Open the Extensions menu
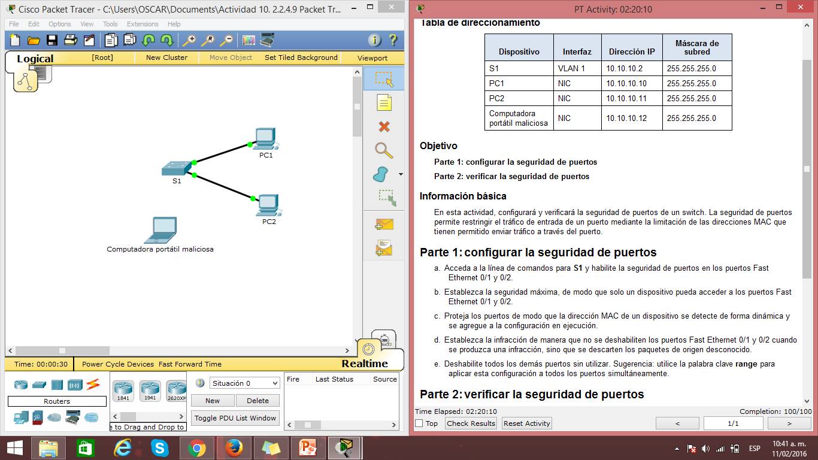This screenshot has width=818, height=460. point(142,24)
